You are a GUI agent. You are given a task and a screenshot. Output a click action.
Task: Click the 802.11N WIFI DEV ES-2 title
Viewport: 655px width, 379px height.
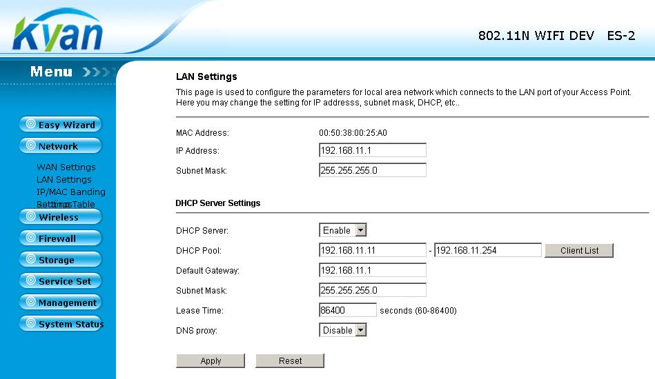pyautogui.click(x=556, y=36)
